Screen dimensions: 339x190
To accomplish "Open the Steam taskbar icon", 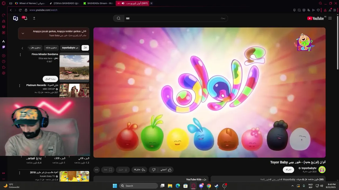I will click(x=217, y=186).
